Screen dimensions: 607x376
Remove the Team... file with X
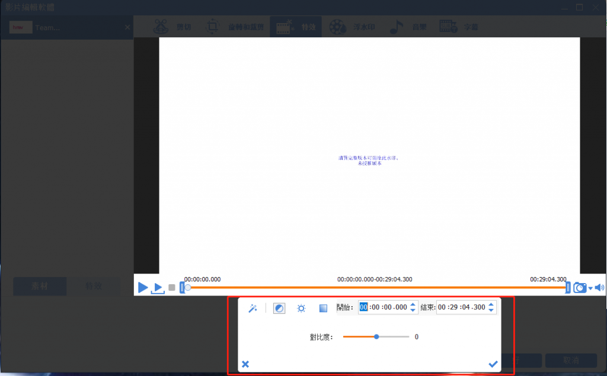pos(127,27)
